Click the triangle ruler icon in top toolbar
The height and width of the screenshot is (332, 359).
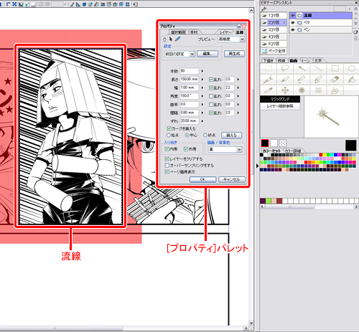tap(78, 4)
